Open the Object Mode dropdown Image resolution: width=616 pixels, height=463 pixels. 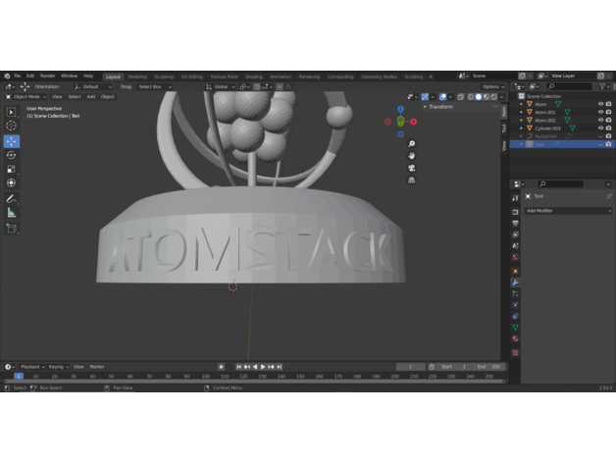(x=26, y=97)
